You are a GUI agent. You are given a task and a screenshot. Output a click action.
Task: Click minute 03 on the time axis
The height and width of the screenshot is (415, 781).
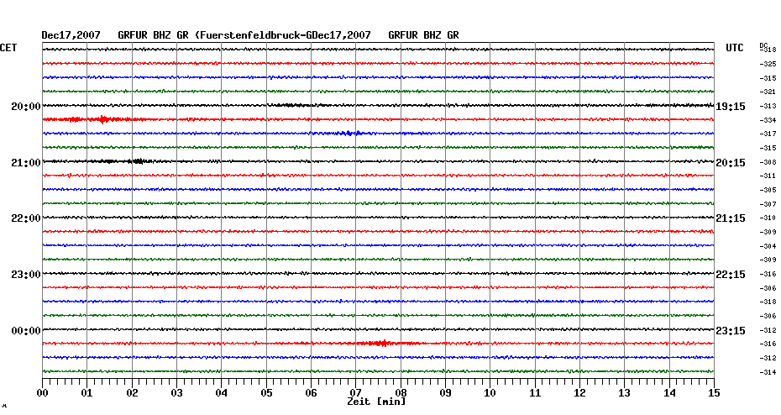[177, 392]
